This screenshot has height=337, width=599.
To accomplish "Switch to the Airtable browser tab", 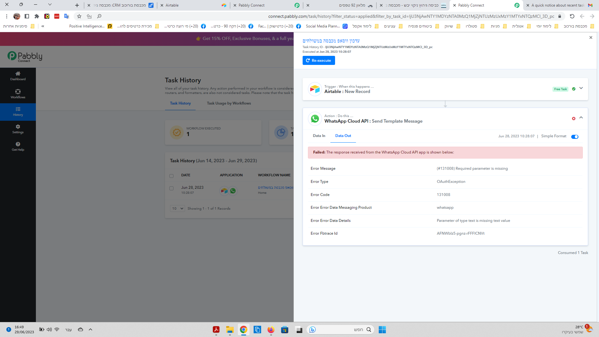I will (193, 5).
